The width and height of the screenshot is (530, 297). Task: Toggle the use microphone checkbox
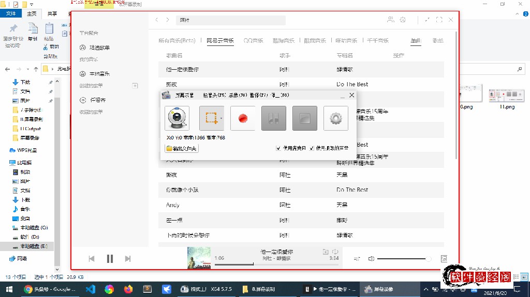click(278, 148)
